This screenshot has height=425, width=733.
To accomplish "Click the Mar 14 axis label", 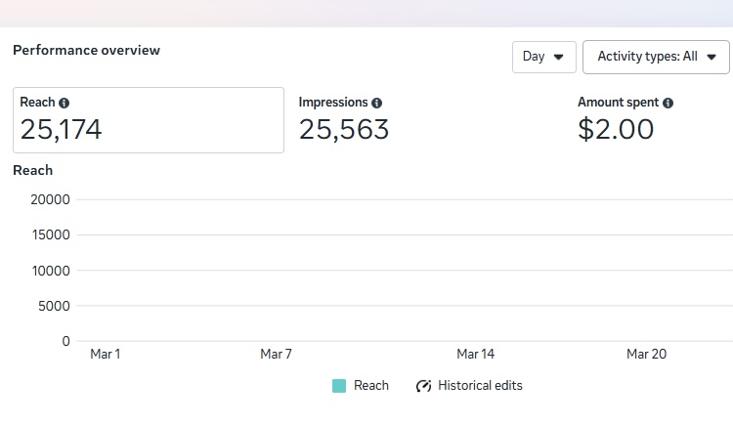I will (475, 354).
